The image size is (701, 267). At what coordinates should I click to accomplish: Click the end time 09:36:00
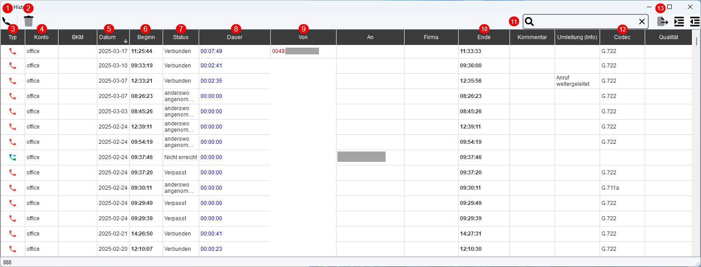point(470,66)
